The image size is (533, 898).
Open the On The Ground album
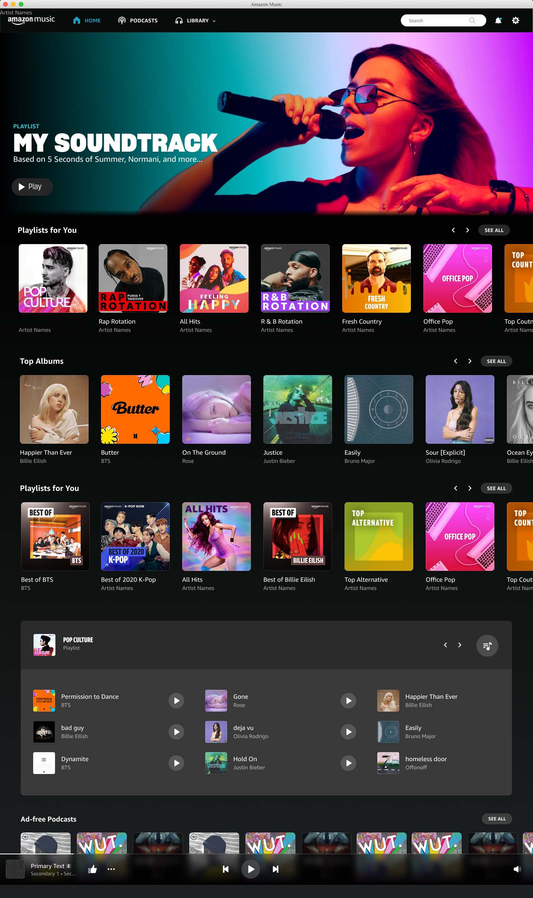tap(217, 409)
